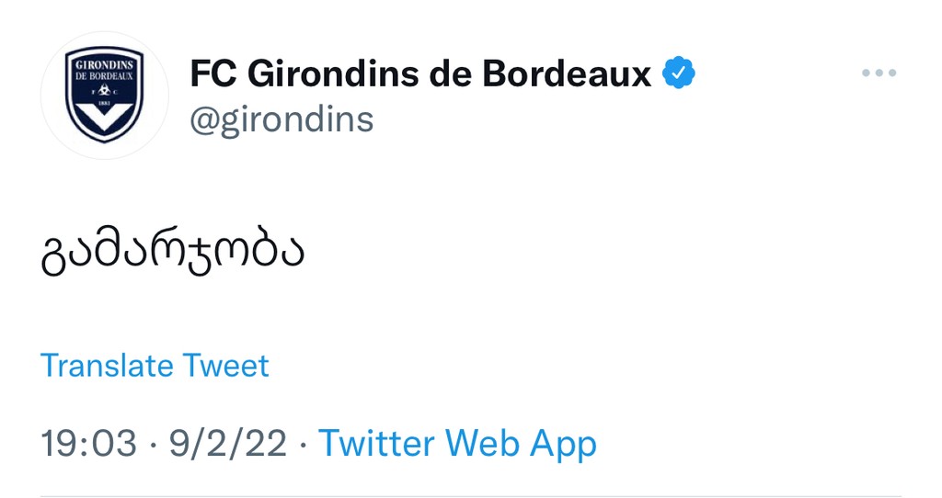
Task: Click the Girondins de Bordeaux profile avatar
Action: (105, 96)
